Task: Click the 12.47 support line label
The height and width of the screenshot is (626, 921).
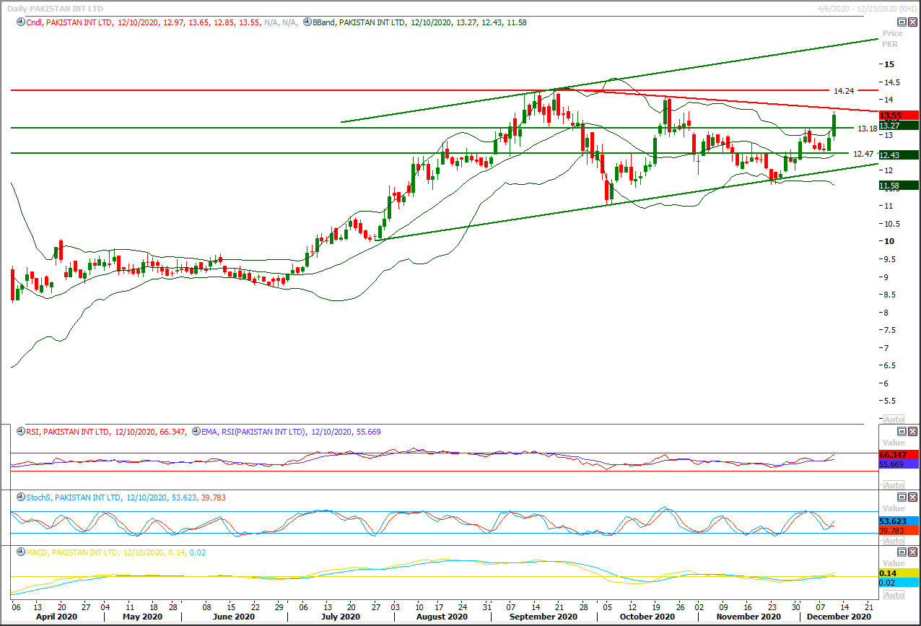Action: [863, 154]
